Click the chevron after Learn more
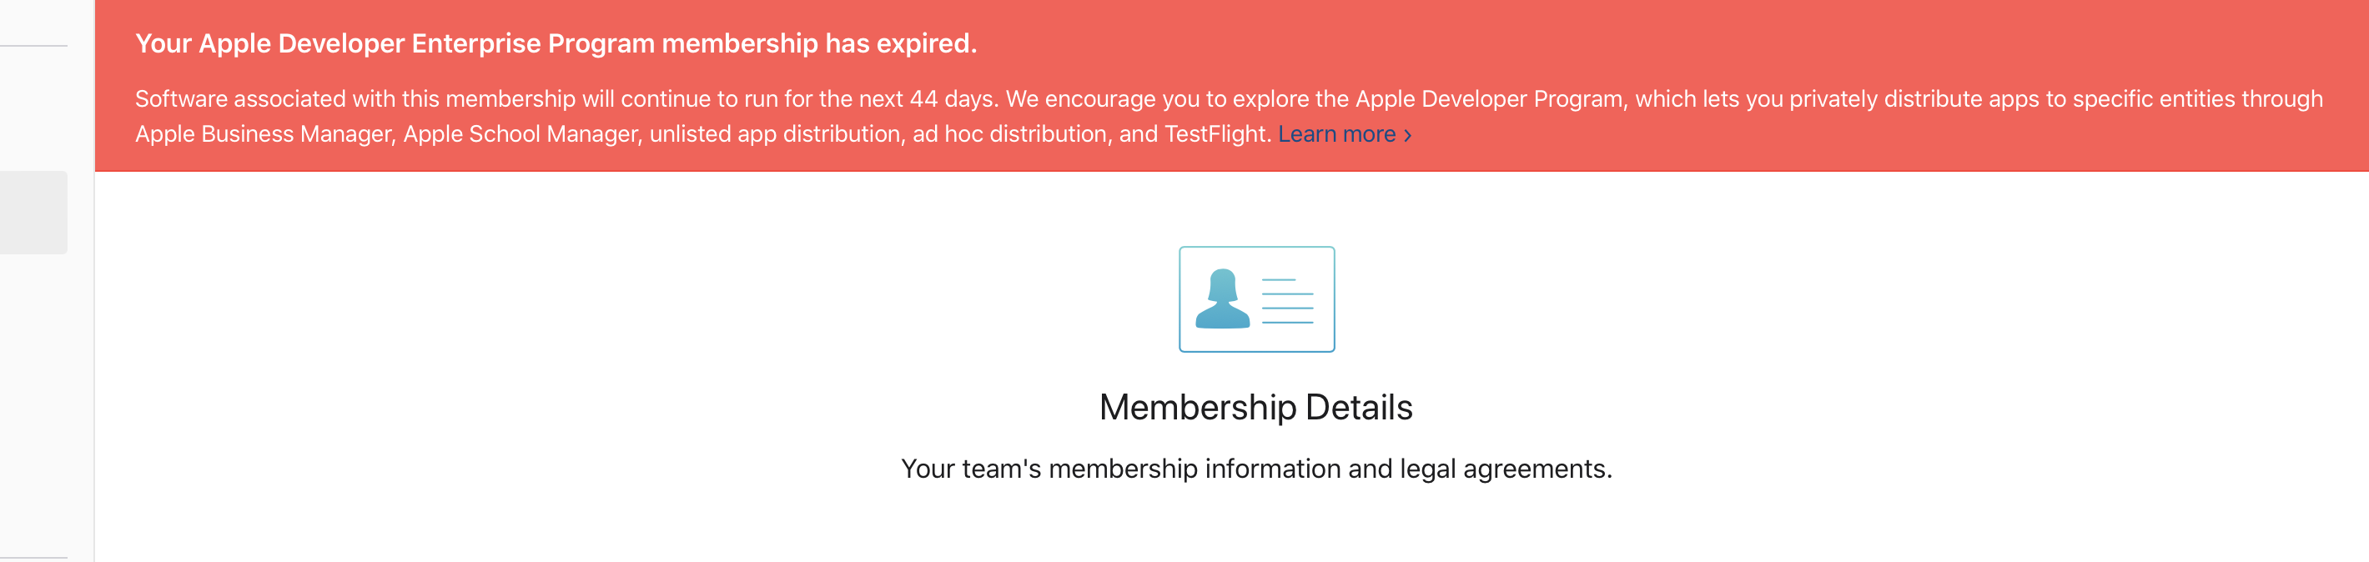The height and width of the screenshot is (562, 2369). (1408, 135)
